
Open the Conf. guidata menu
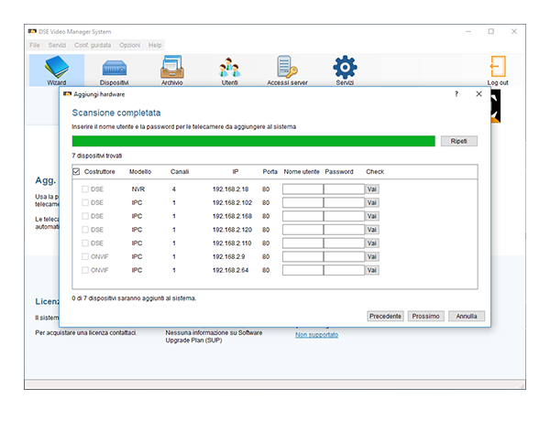(93, 45)
